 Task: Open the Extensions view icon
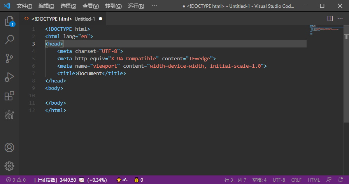click(x=9, y=96)
